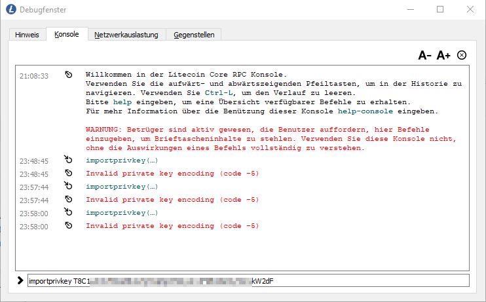
Task: Open the Netzwerkauslastung tab
Action: [x=126, y=35]
